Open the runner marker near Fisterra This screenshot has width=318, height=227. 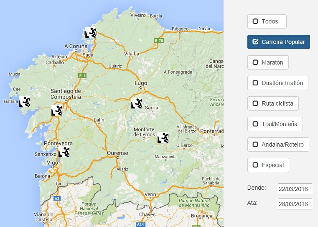point(24,101)
